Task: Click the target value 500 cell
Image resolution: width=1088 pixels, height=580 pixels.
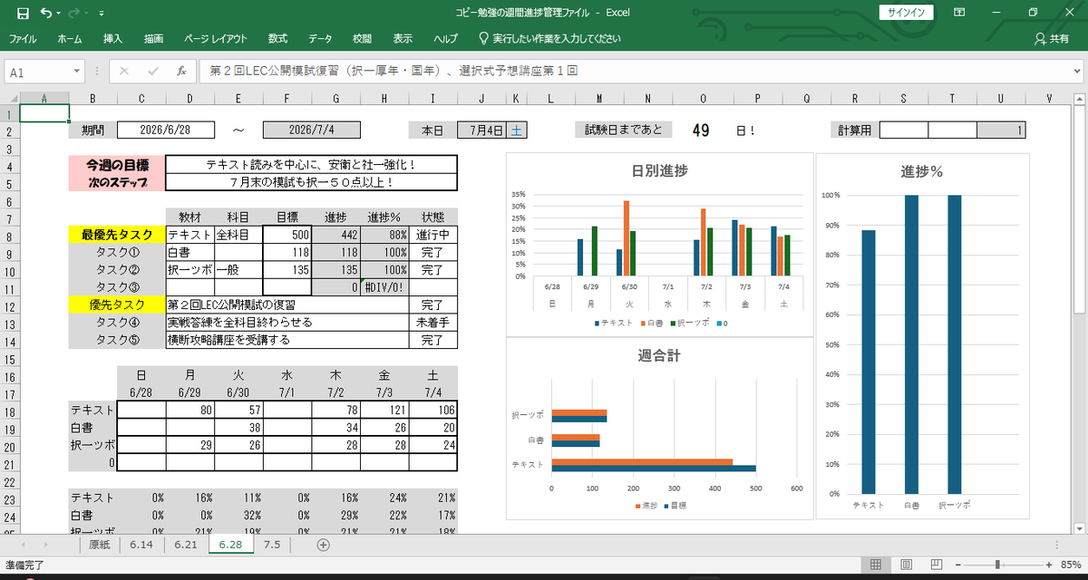Action: 287,234
